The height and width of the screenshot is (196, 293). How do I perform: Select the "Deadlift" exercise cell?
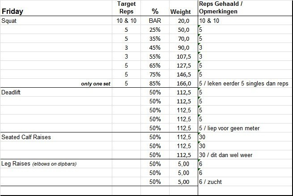(x=13, y=92)
